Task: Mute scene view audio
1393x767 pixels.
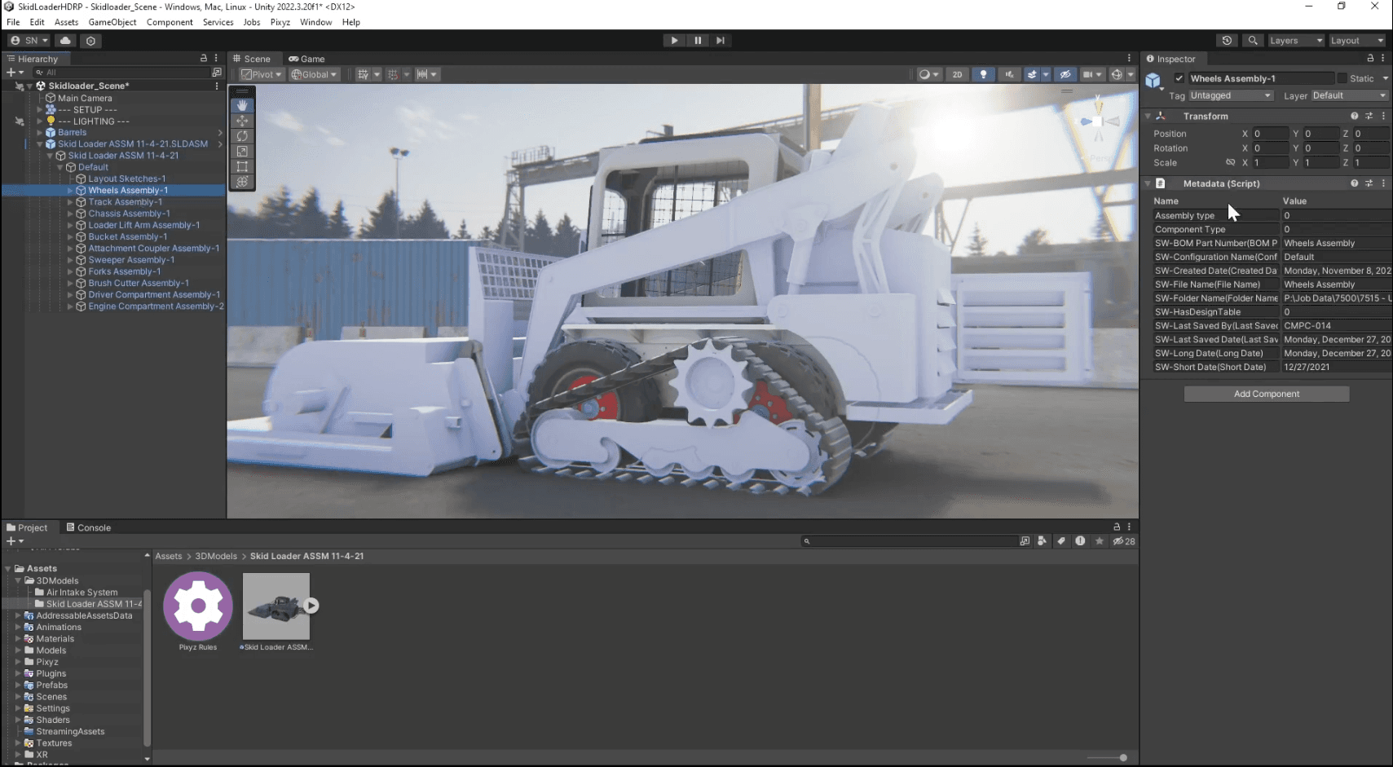Action: 1010,74
